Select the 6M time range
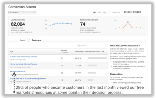This screenshot has width=156, height=98. coord(104,12)
